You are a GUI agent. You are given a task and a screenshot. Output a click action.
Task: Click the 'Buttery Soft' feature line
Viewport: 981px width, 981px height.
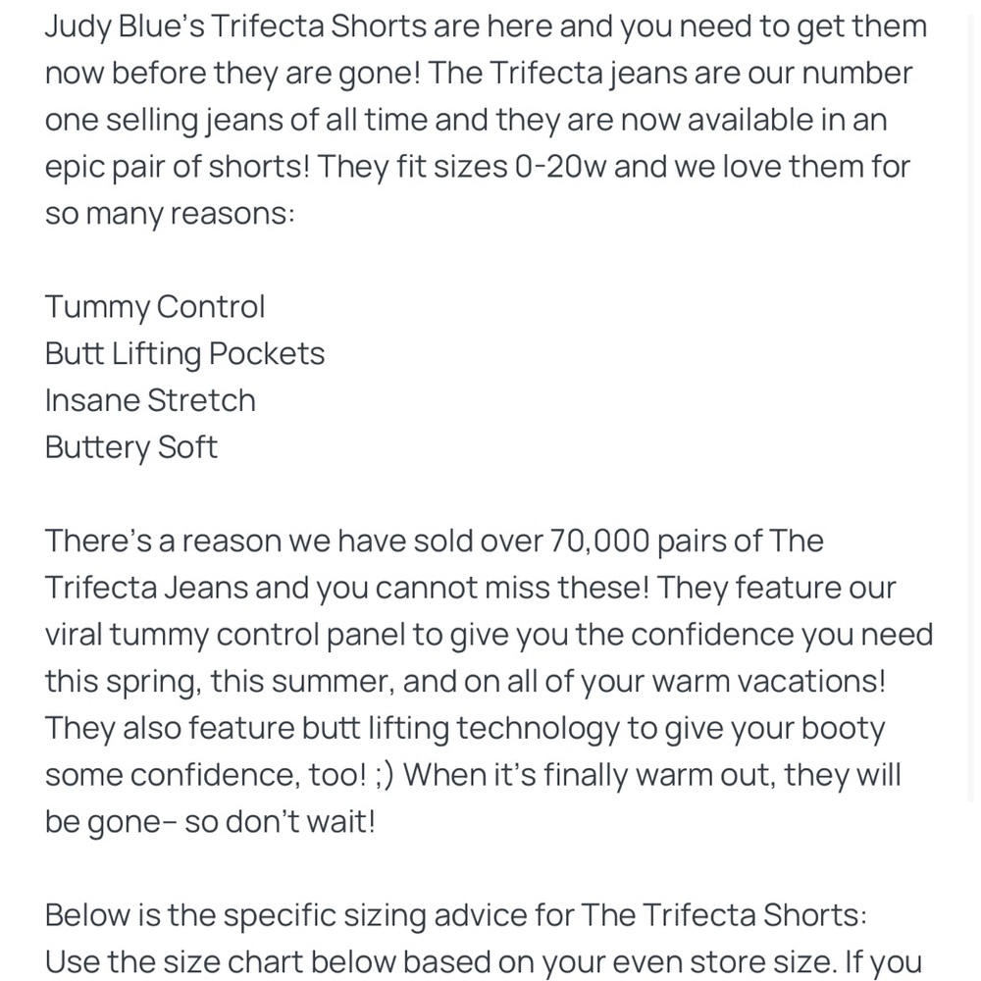click(x=130, y=447)
